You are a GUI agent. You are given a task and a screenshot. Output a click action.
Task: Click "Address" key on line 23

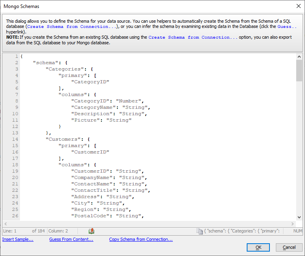[85, 197]
